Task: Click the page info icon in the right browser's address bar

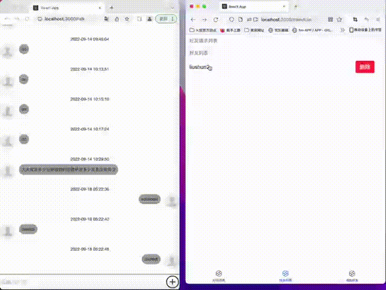Action: pos(241,20)
